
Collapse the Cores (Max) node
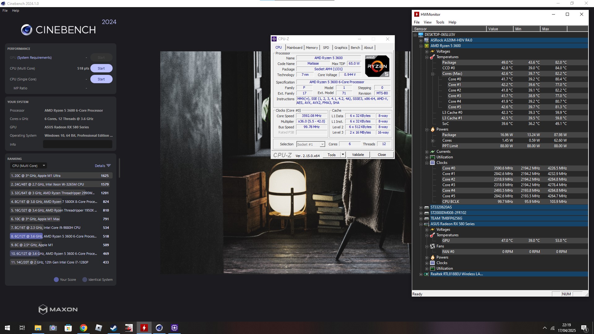coord(433,74)
